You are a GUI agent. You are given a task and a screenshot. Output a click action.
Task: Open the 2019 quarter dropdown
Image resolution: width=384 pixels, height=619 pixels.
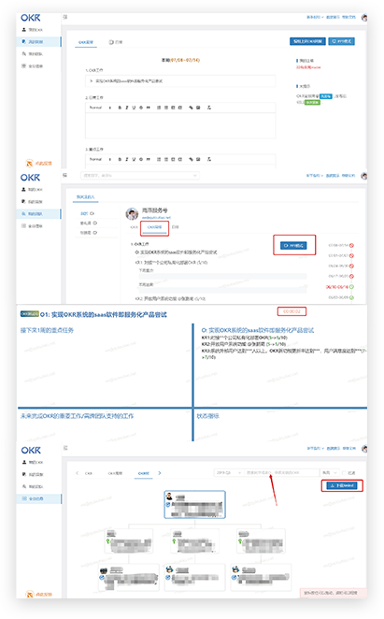click(x=228, y=472)
